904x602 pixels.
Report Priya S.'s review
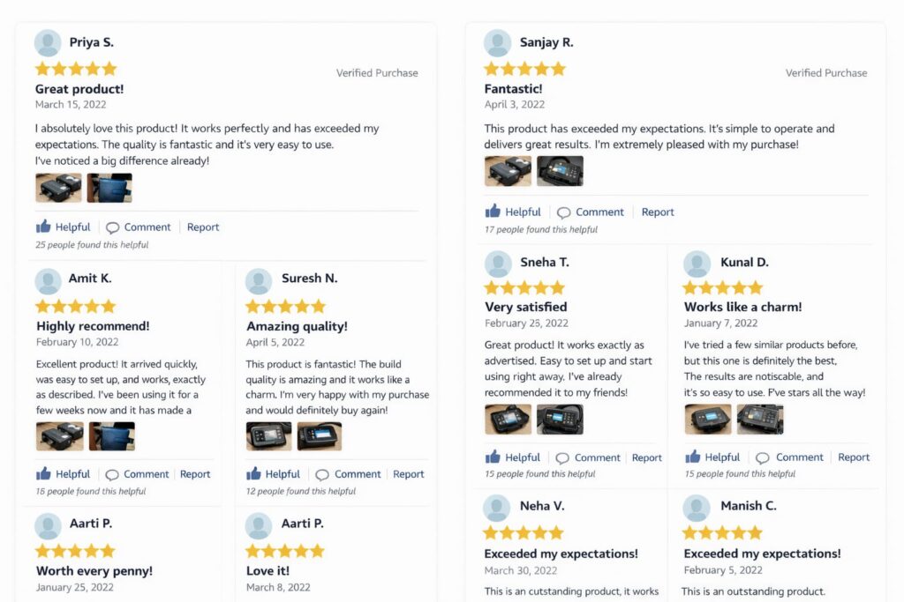[203, 227]
